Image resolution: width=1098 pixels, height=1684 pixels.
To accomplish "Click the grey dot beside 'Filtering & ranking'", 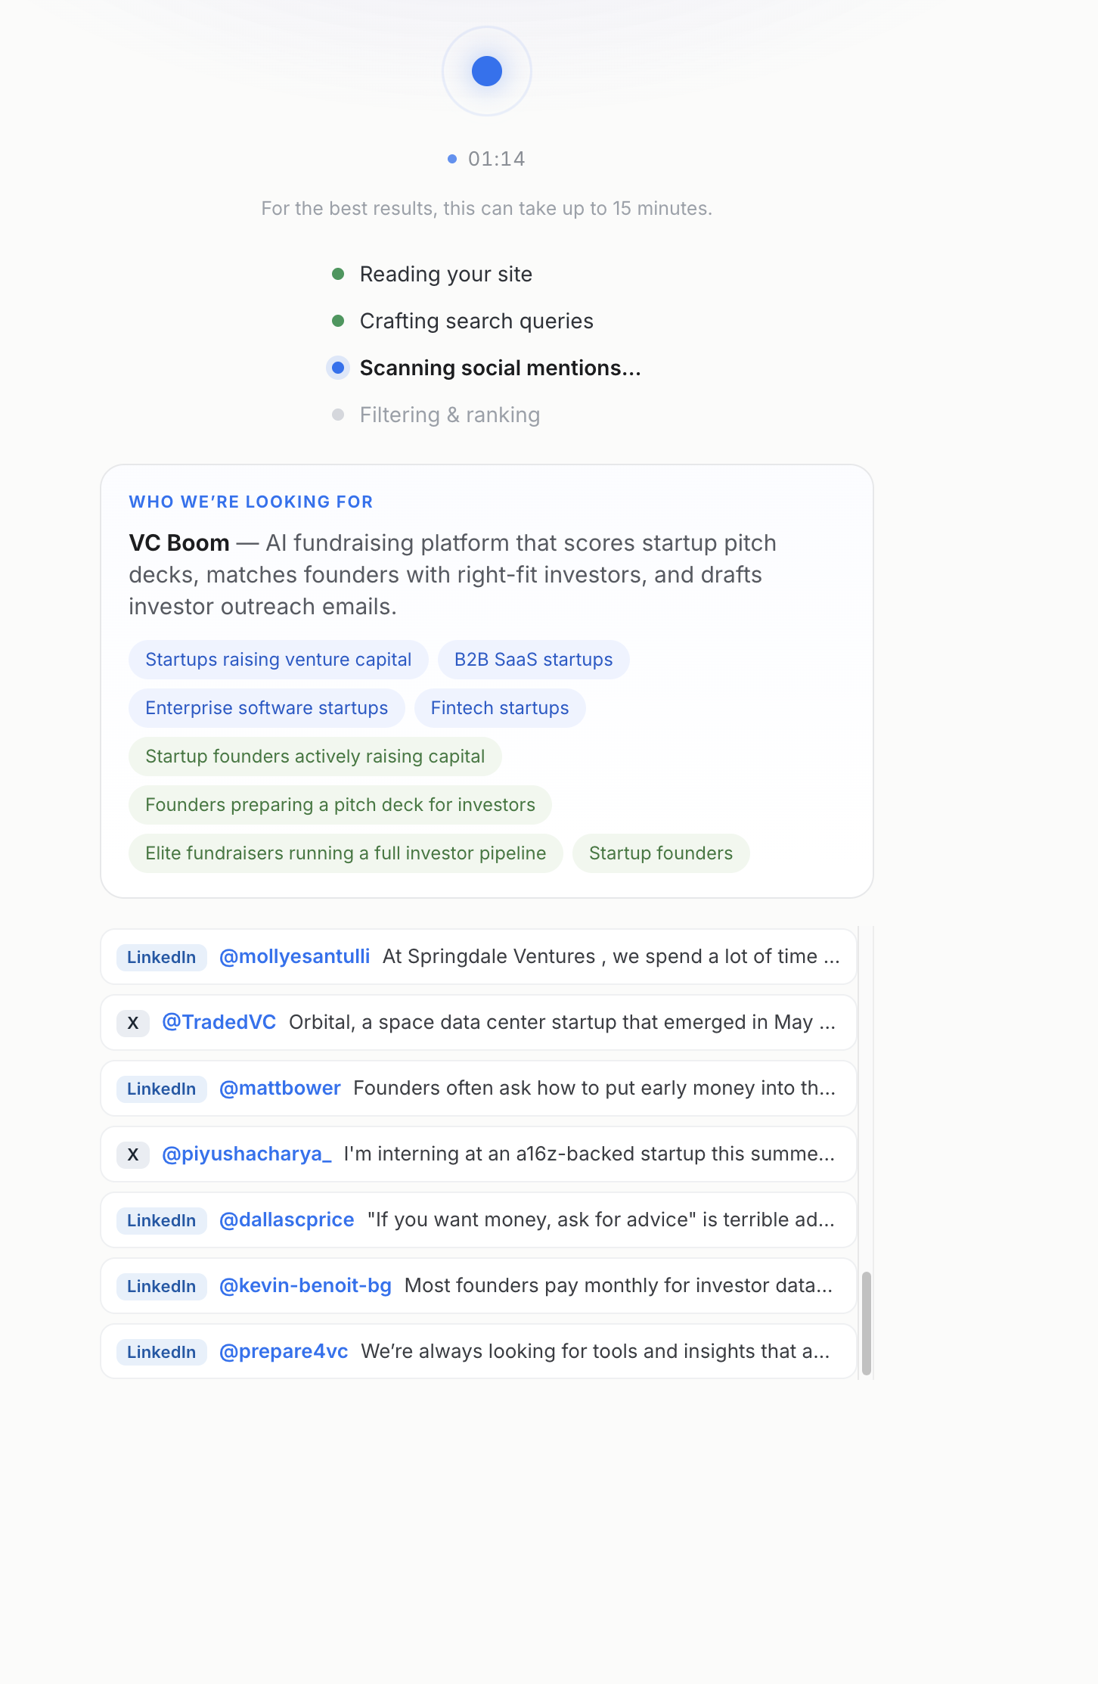I will [338, 415].
